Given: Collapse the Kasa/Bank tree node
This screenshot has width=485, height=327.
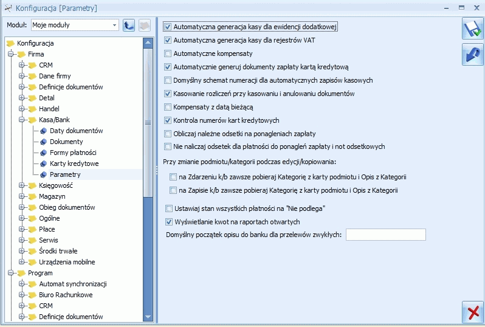Looking at the screenshot, I should coord(22,120).
